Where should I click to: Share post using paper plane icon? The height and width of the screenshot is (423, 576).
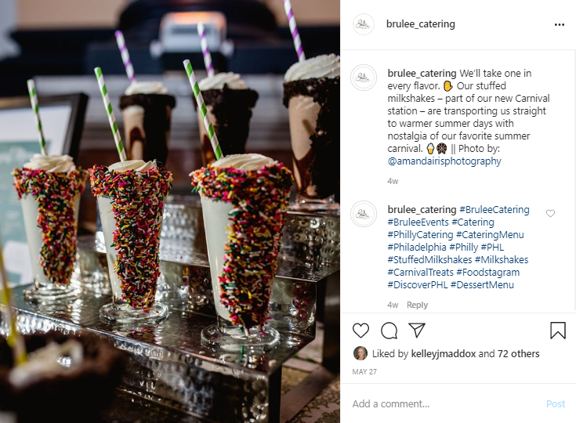coord(417,330)
